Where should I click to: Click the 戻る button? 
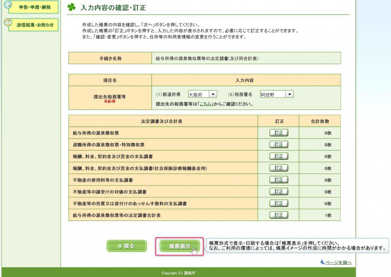pos(127,246)
